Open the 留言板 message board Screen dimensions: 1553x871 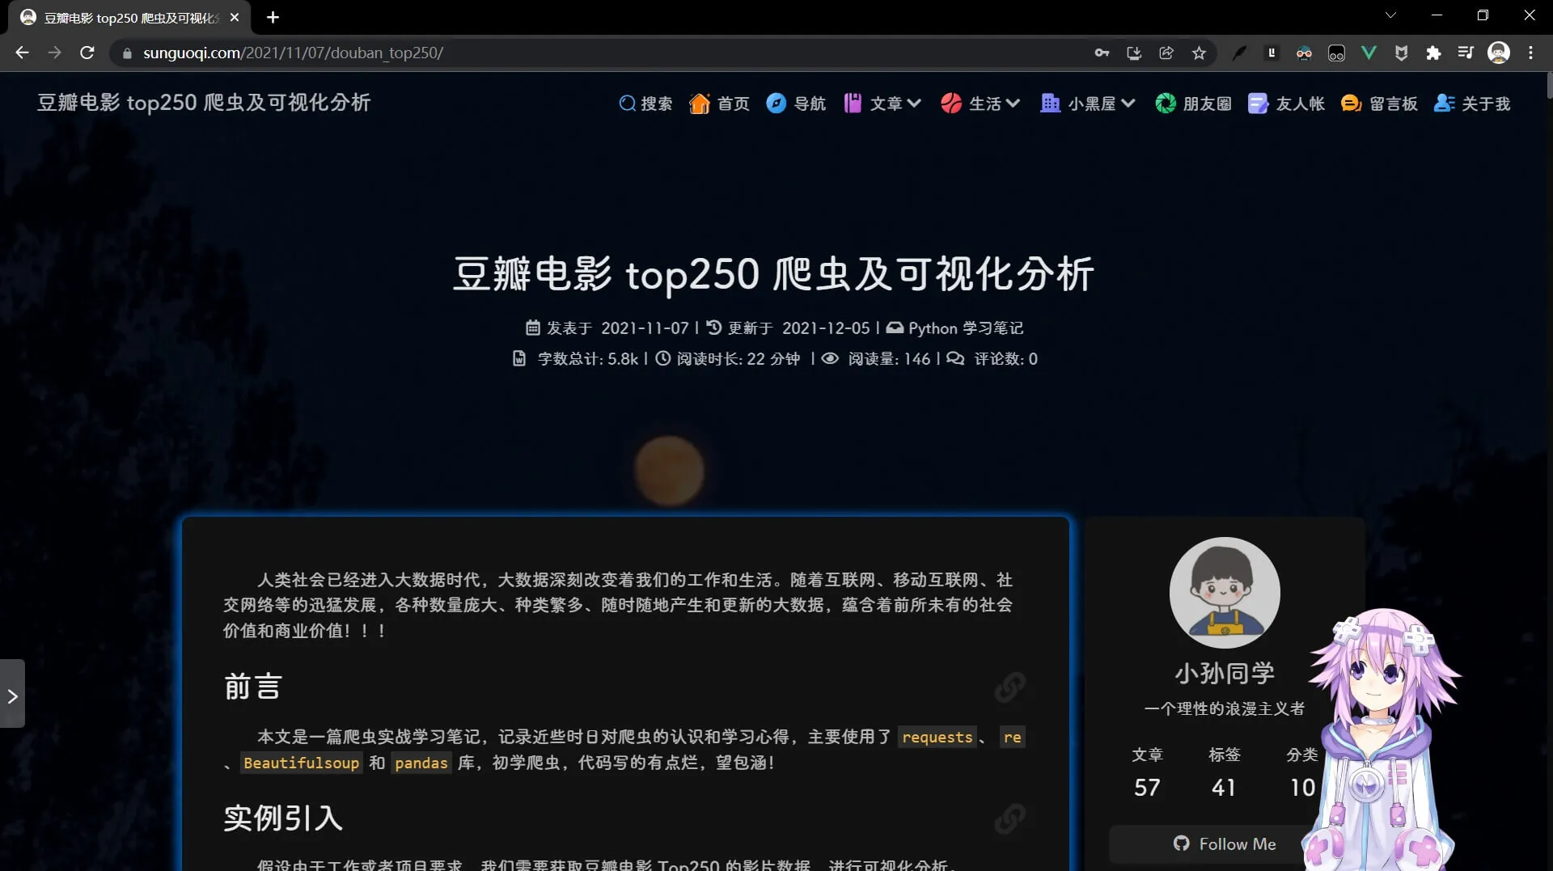[x=1379, y=104]
